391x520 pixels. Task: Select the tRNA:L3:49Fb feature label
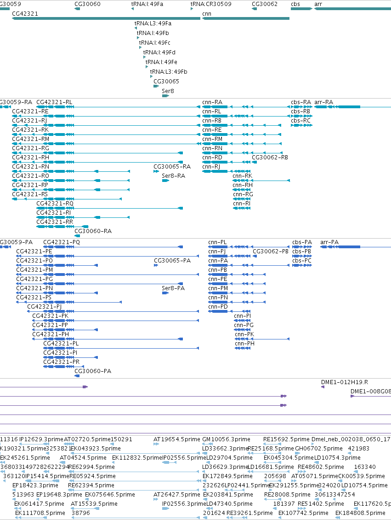[169, 71]
